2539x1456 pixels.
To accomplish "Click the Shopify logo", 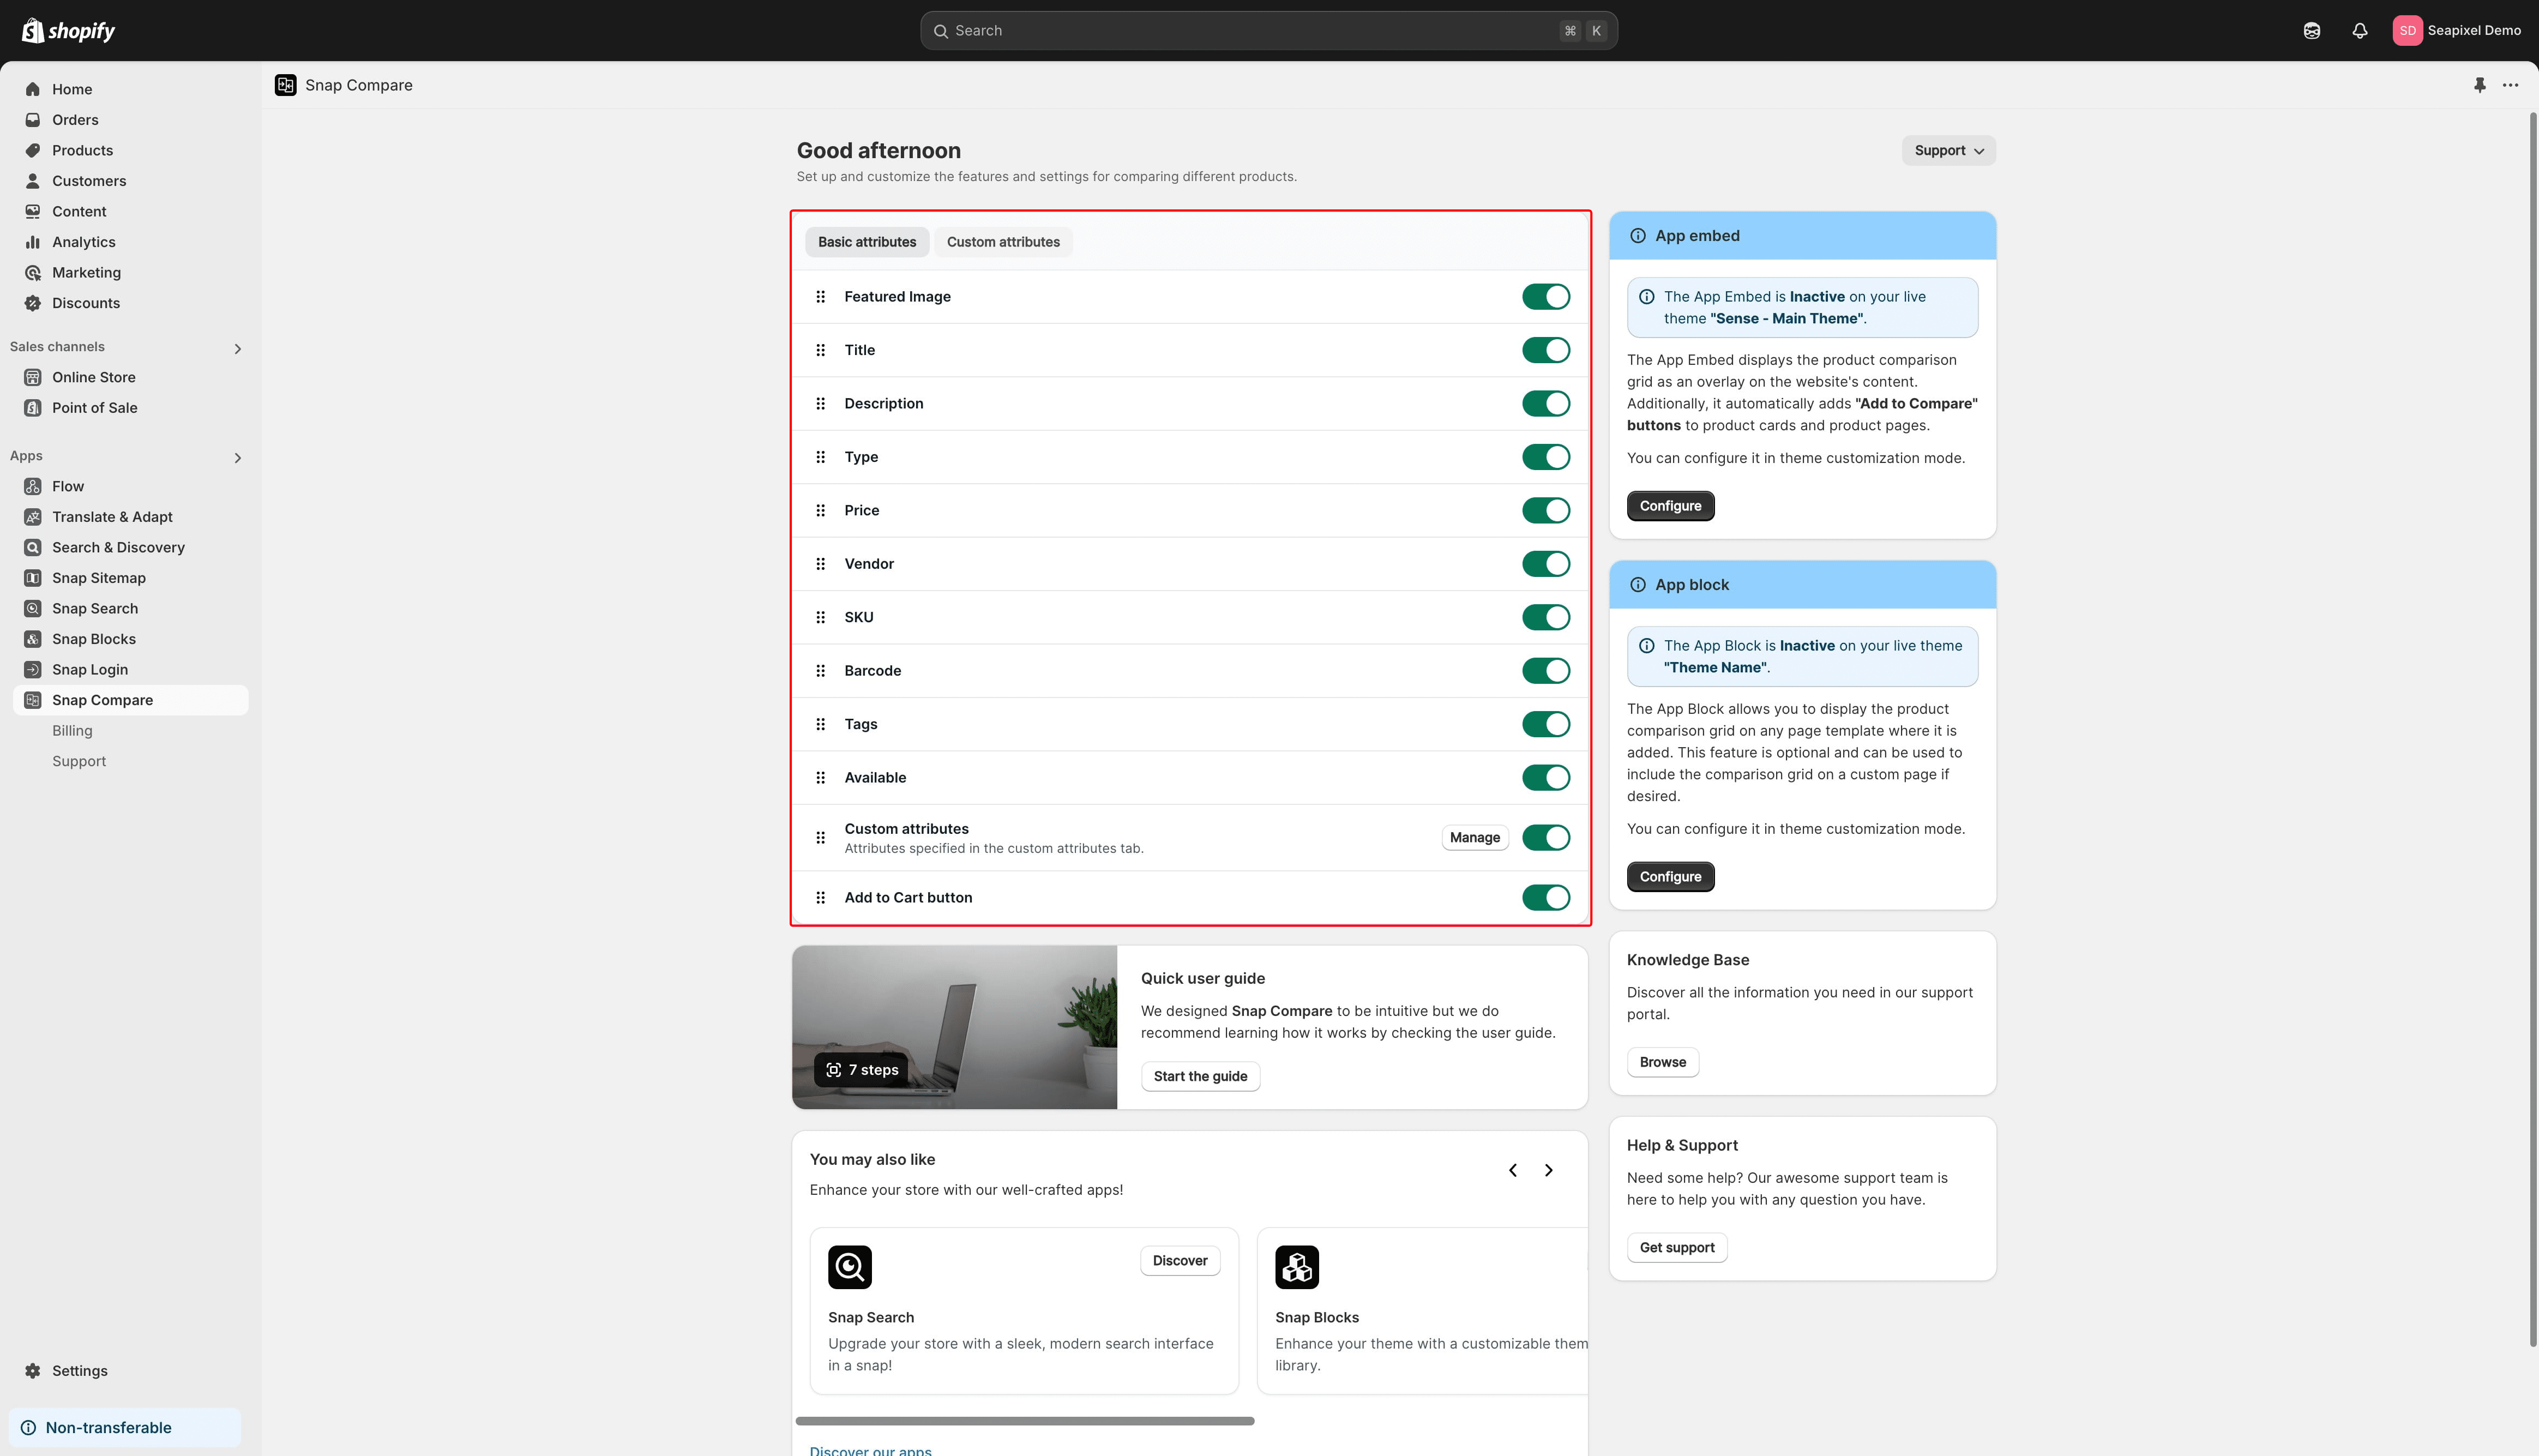I will pyautogui.click(x=66, y=30).
